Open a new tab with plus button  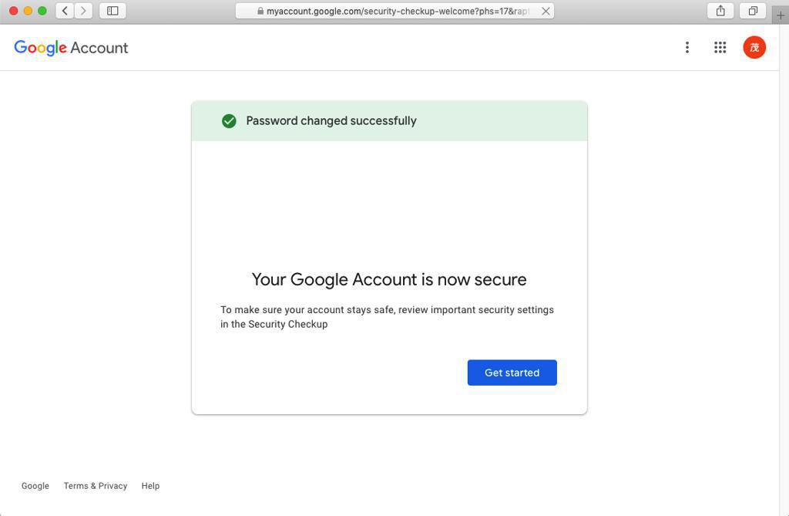click(781, 15)
